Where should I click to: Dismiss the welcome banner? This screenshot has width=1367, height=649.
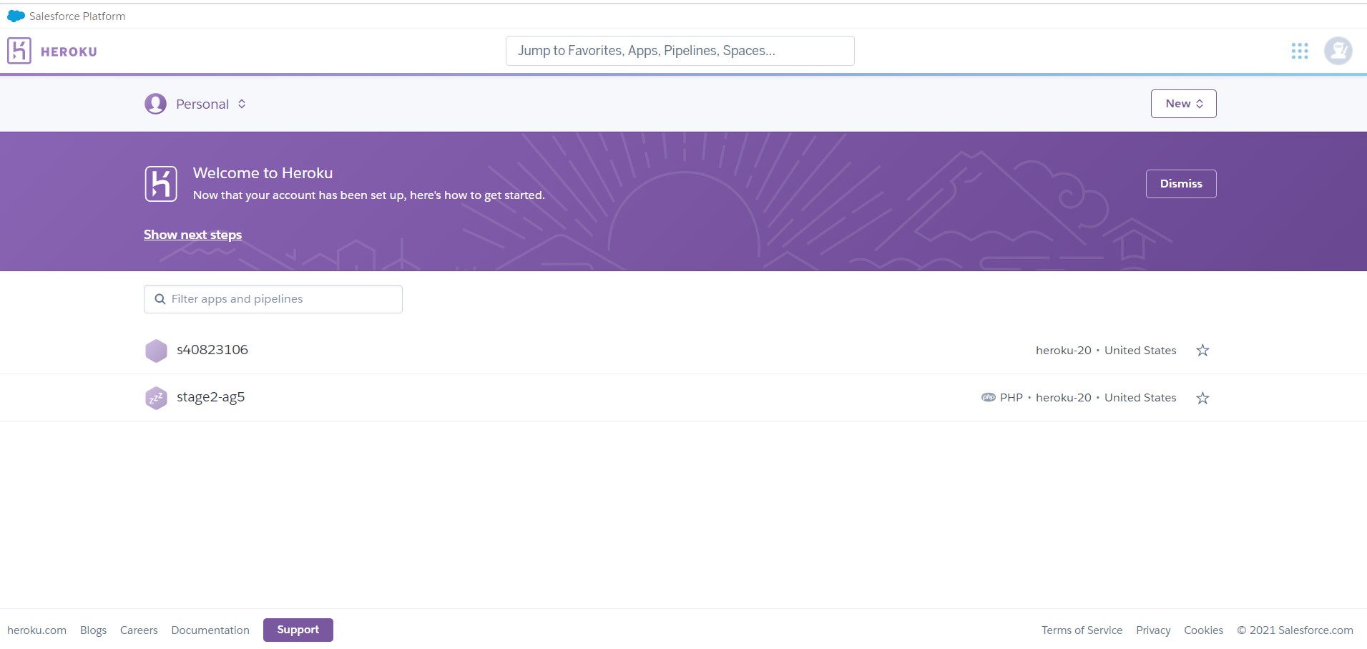1181,184
